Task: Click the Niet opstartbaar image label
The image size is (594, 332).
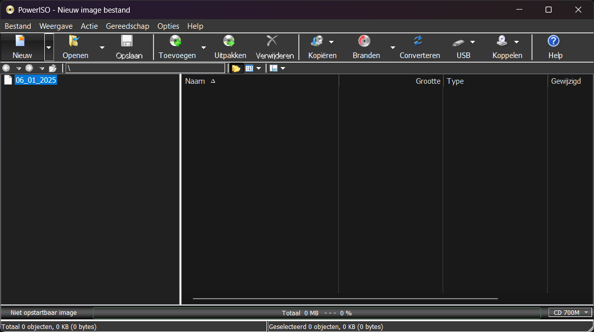Action: point(43,313)
